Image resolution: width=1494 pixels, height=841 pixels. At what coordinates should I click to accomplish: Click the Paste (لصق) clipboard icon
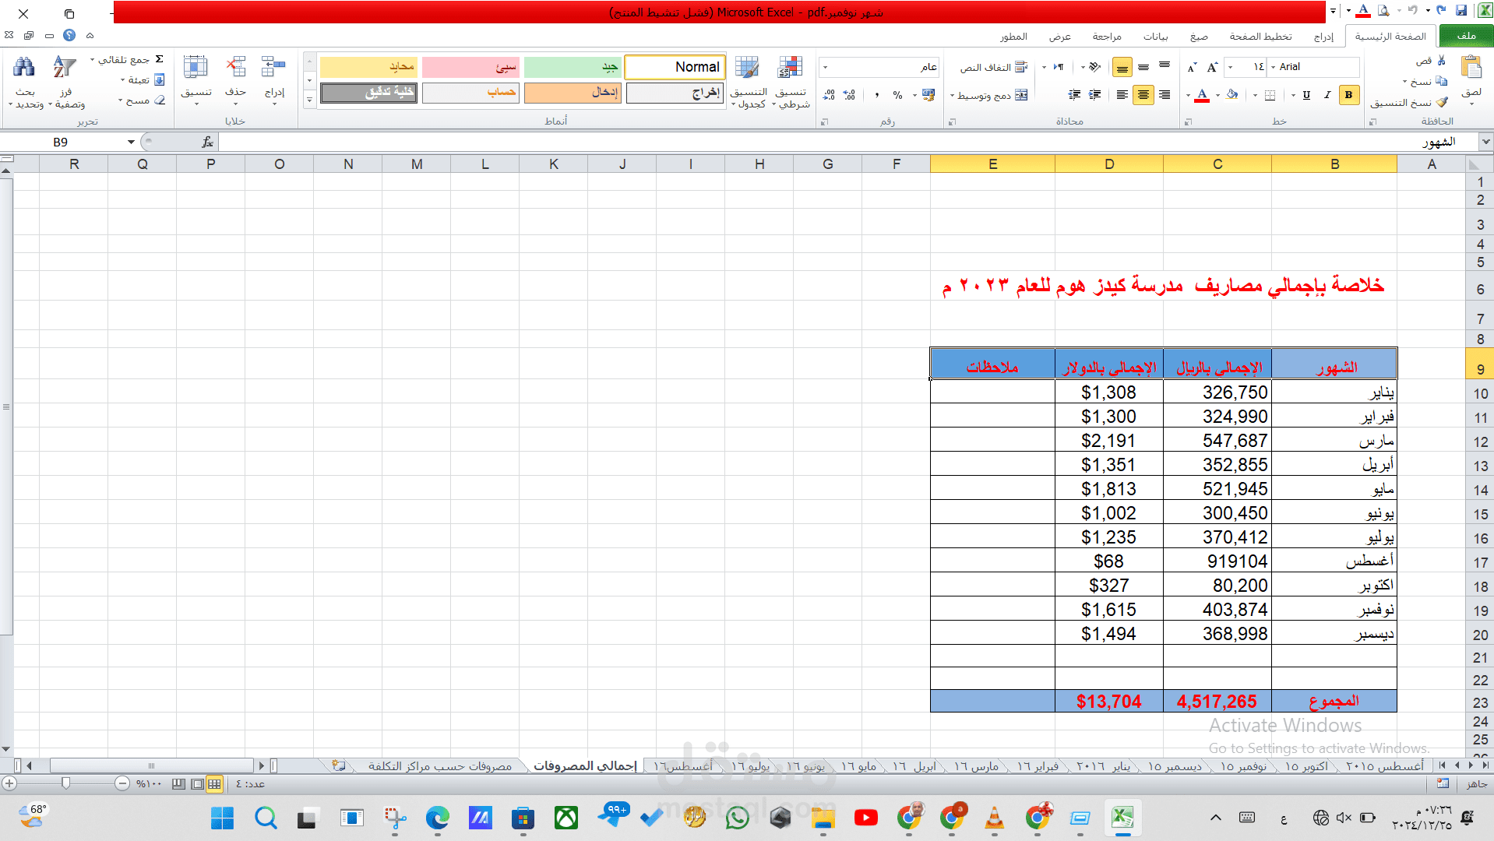click(x=1471, y=69)
